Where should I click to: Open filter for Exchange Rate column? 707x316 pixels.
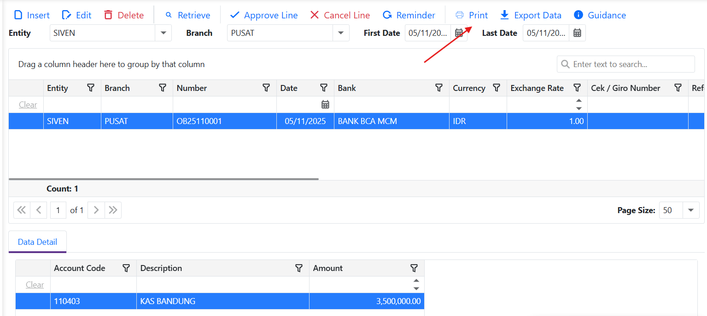[x=577, y=88]
